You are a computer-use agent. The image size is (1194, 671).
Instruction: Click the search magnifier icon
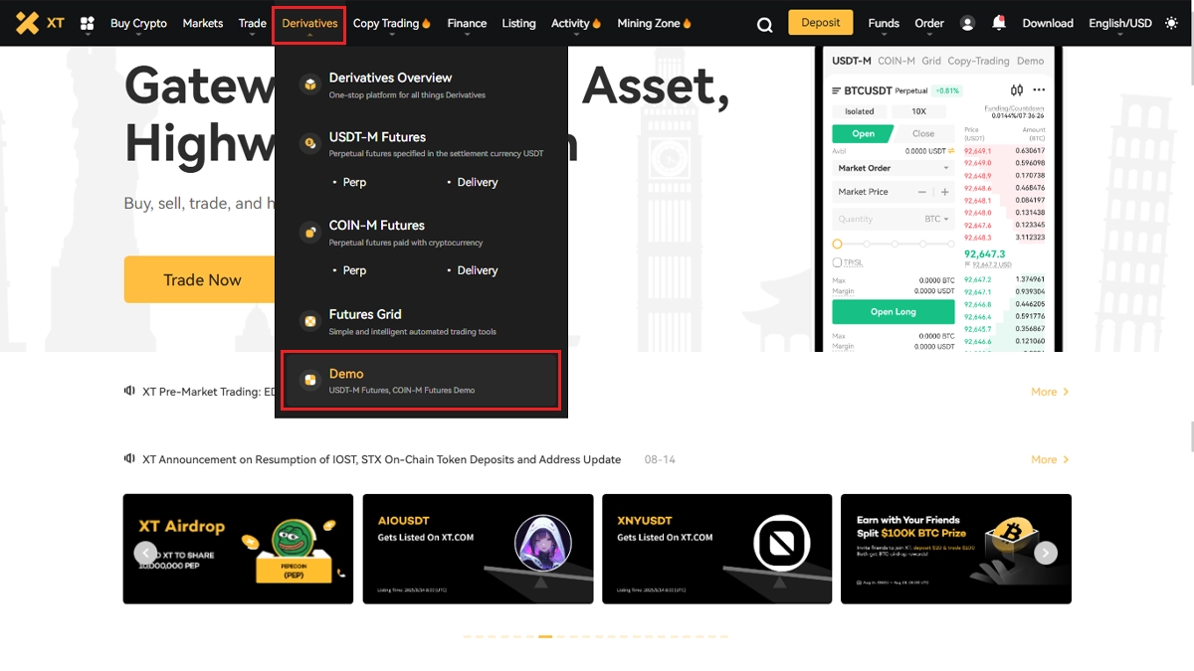tap(764, 25)
